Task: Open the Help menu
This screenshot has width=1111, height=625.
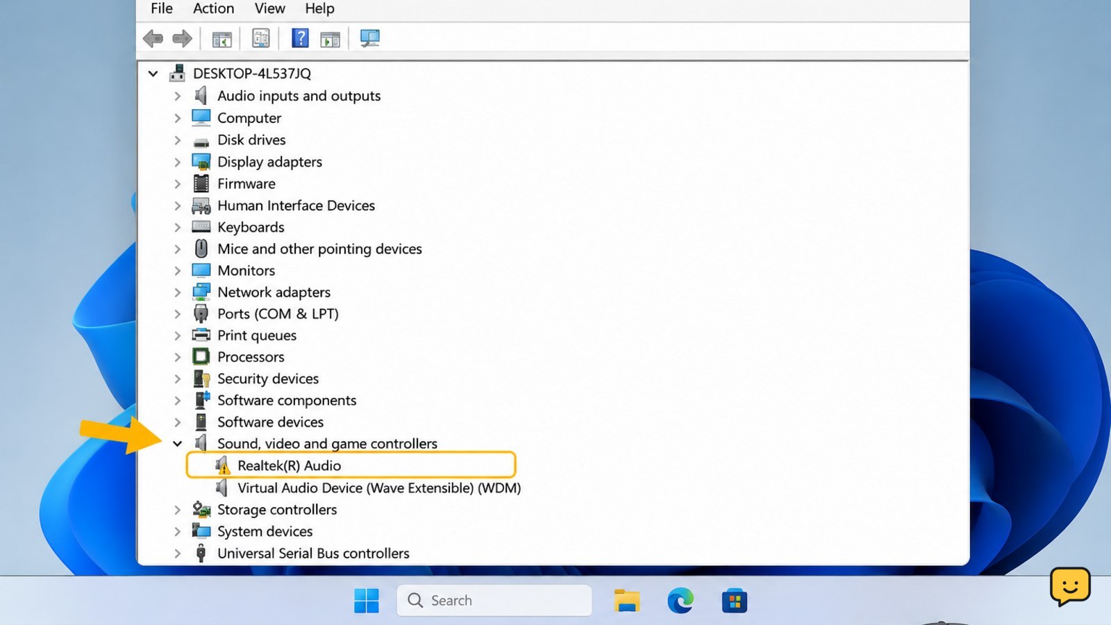Action: (319, 8)
